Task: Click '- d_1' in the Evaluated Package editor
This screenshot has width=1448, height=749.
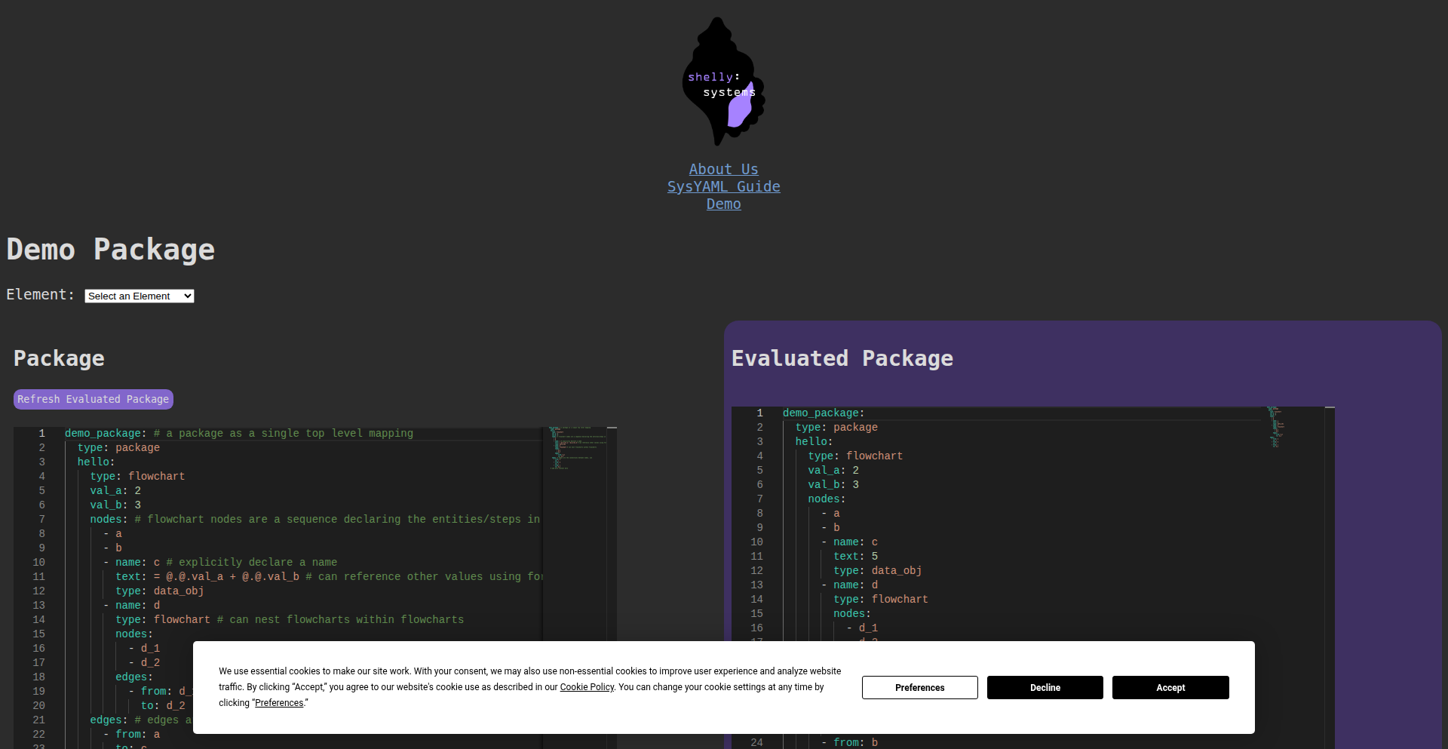Action: point(862,628)
